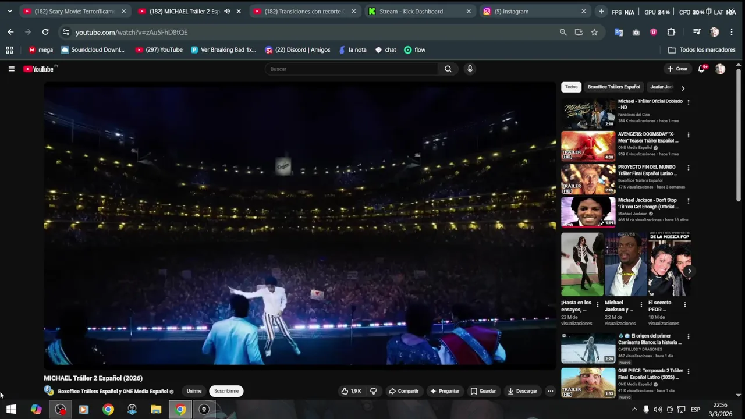The height and width of the screenshot is (419, 745).
Task: Click Compartir share button
Action: [x=403, y=391]
